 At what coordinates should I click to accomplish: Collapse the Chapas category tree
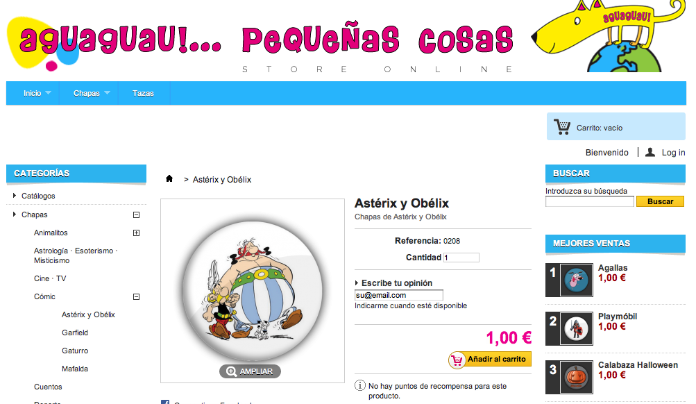point(136,215)
